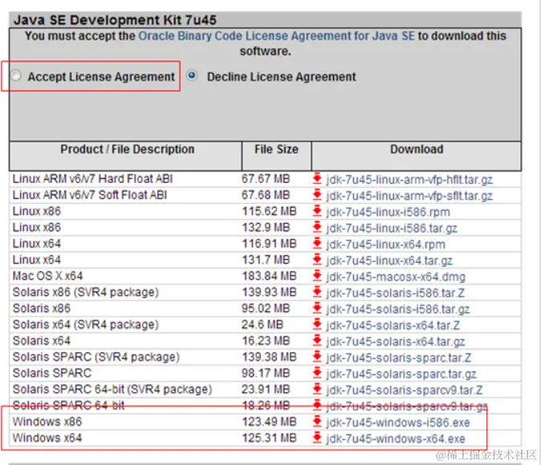Open the jdk-7u45-solaris-sparcv9.tar.Z link
This screenshot has height=465, width=541.
pos(405,390)
